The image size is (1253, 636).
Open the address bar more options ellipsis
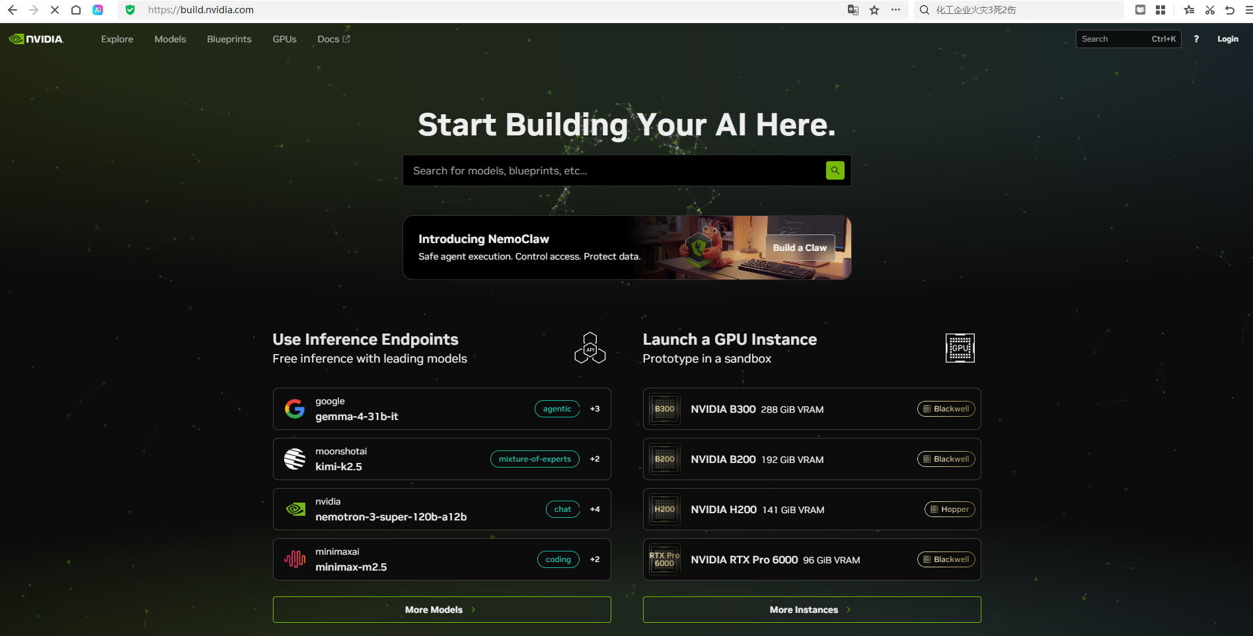tap(895, 10)
